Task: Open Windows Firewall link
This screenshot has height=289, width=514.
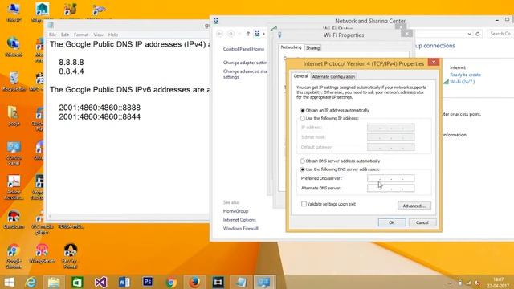Action: click(241, 229)
